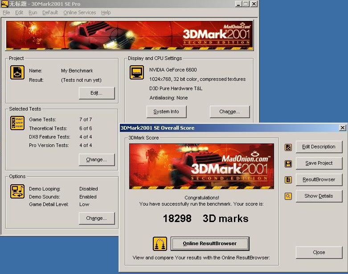This screenshot has width=348, height=274.
Task: Click the 3DMark2001 banner in score dialog
Action: coord(201,166)
